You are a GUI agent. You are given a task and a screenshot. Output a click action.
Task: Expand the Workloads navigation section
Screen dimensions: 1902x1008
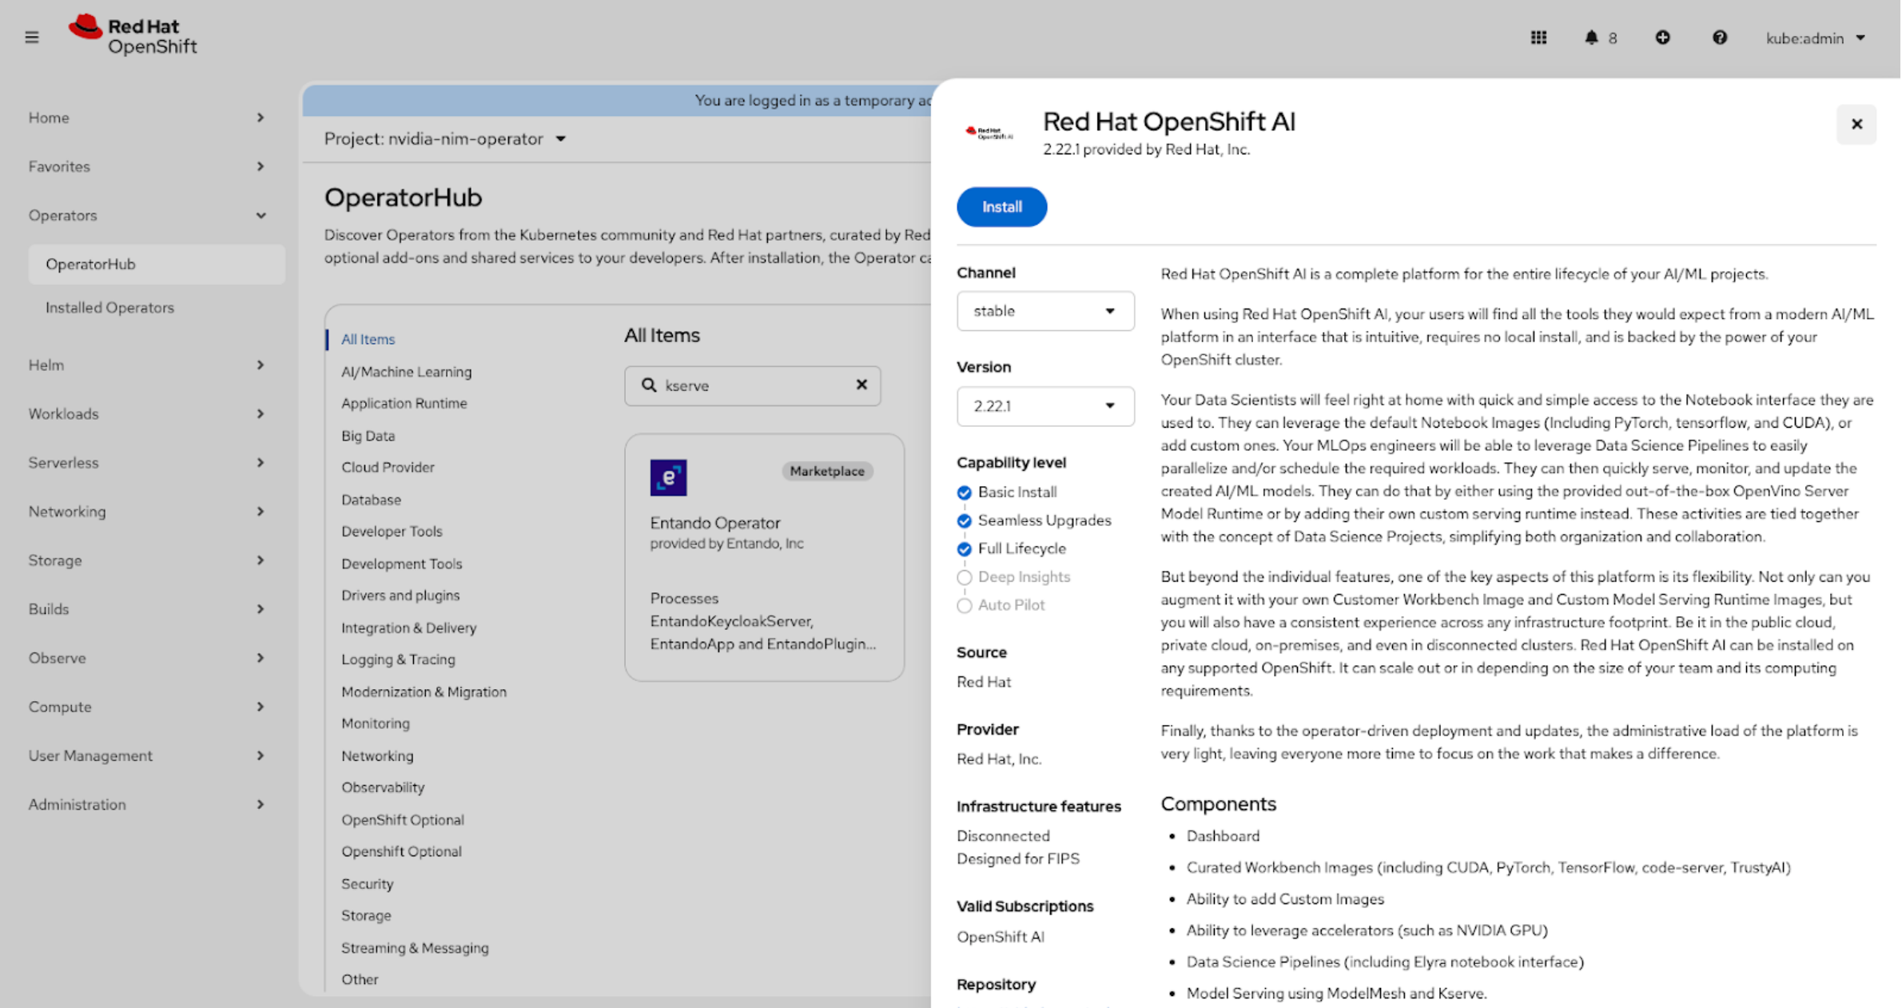coord(145,413)
